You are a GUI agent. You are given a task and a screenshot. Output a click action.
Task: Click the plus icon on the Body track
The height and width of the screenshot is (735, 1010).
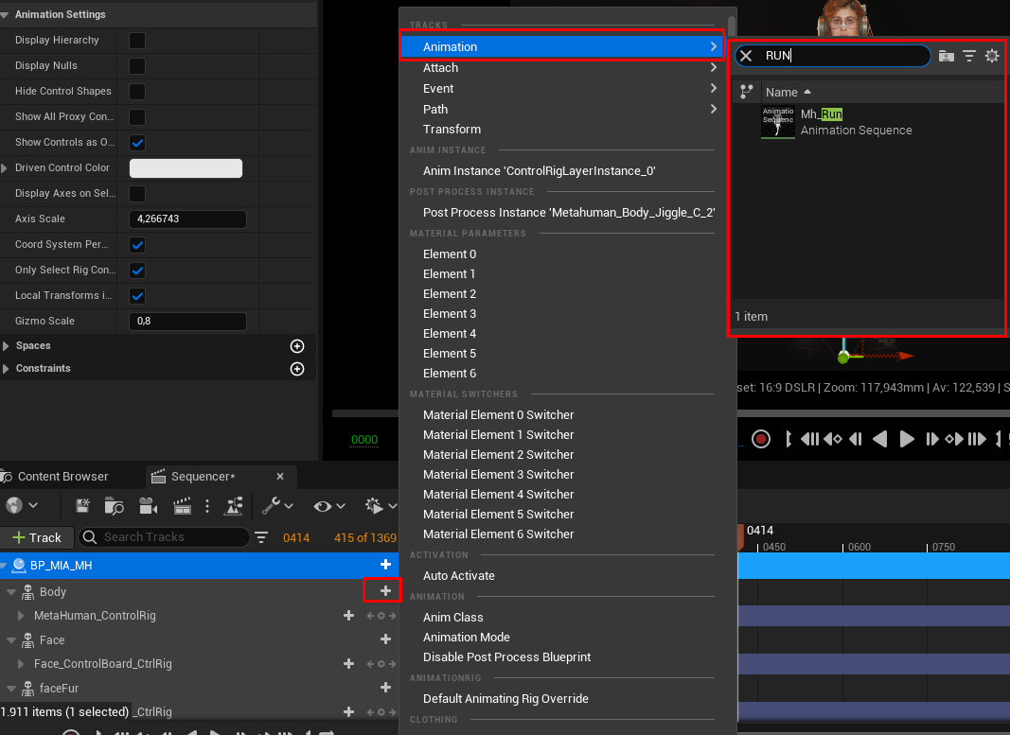pos(385,590)
